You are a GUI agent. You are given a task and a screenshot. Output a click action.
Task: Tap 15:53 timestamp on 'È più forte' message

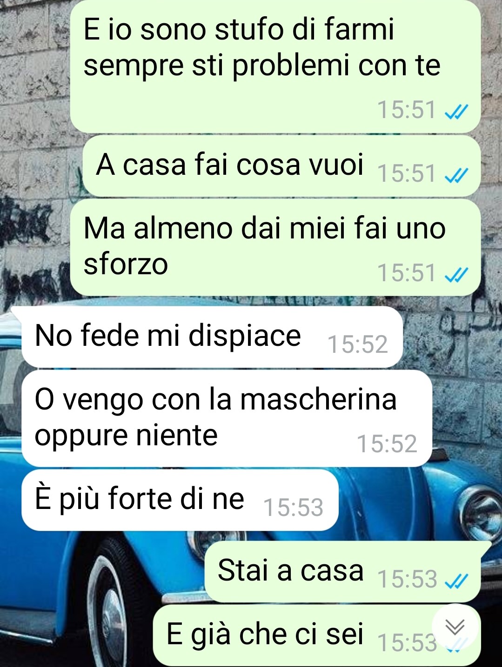tap(293, 507)
